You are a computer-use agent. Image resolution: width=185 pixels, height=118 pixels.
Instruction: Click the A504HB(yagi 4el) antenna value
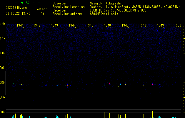pyautogui.click(x=104, y=14)
